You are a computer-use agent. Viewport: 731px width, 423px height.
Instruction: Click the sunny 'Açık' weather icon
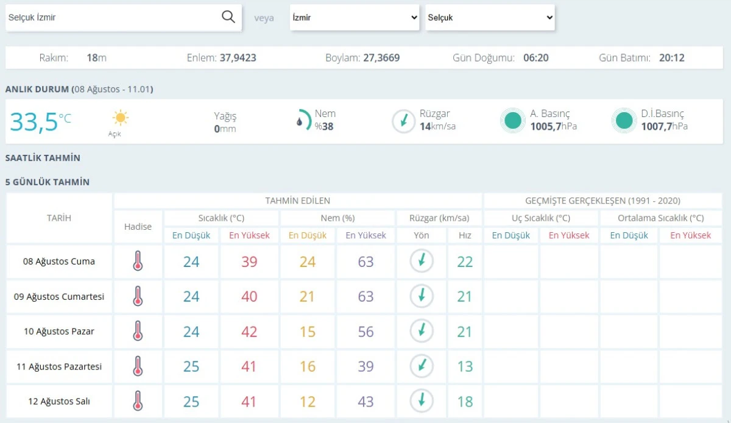121,118
